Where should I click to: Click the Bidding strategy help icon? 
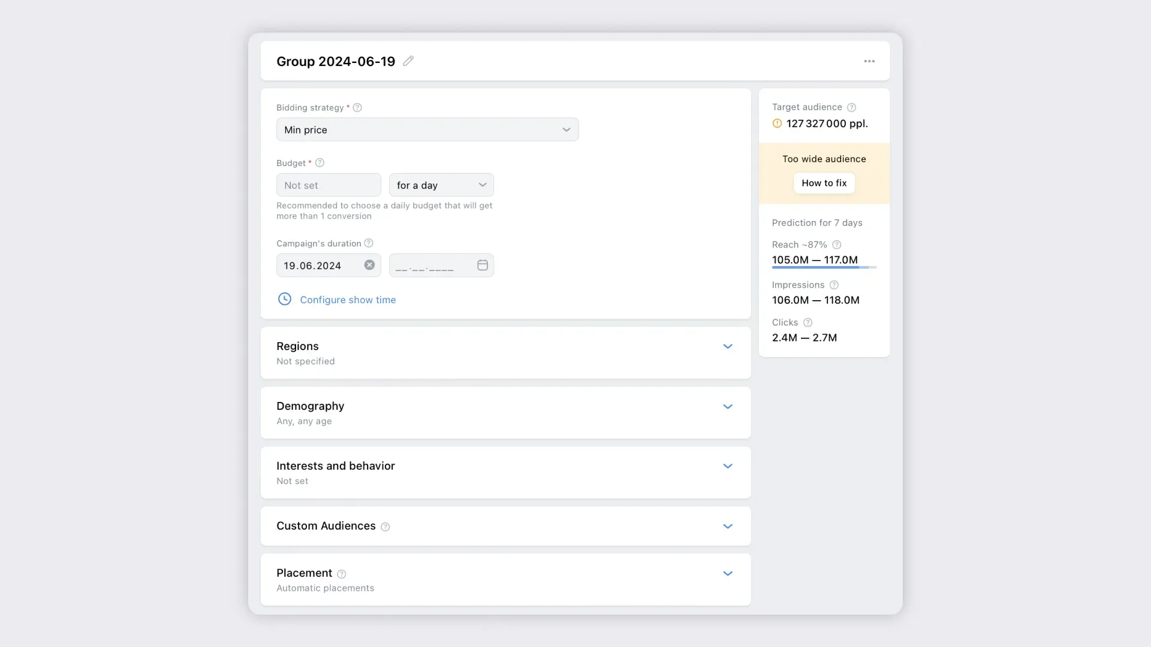[x=357, y=108]
